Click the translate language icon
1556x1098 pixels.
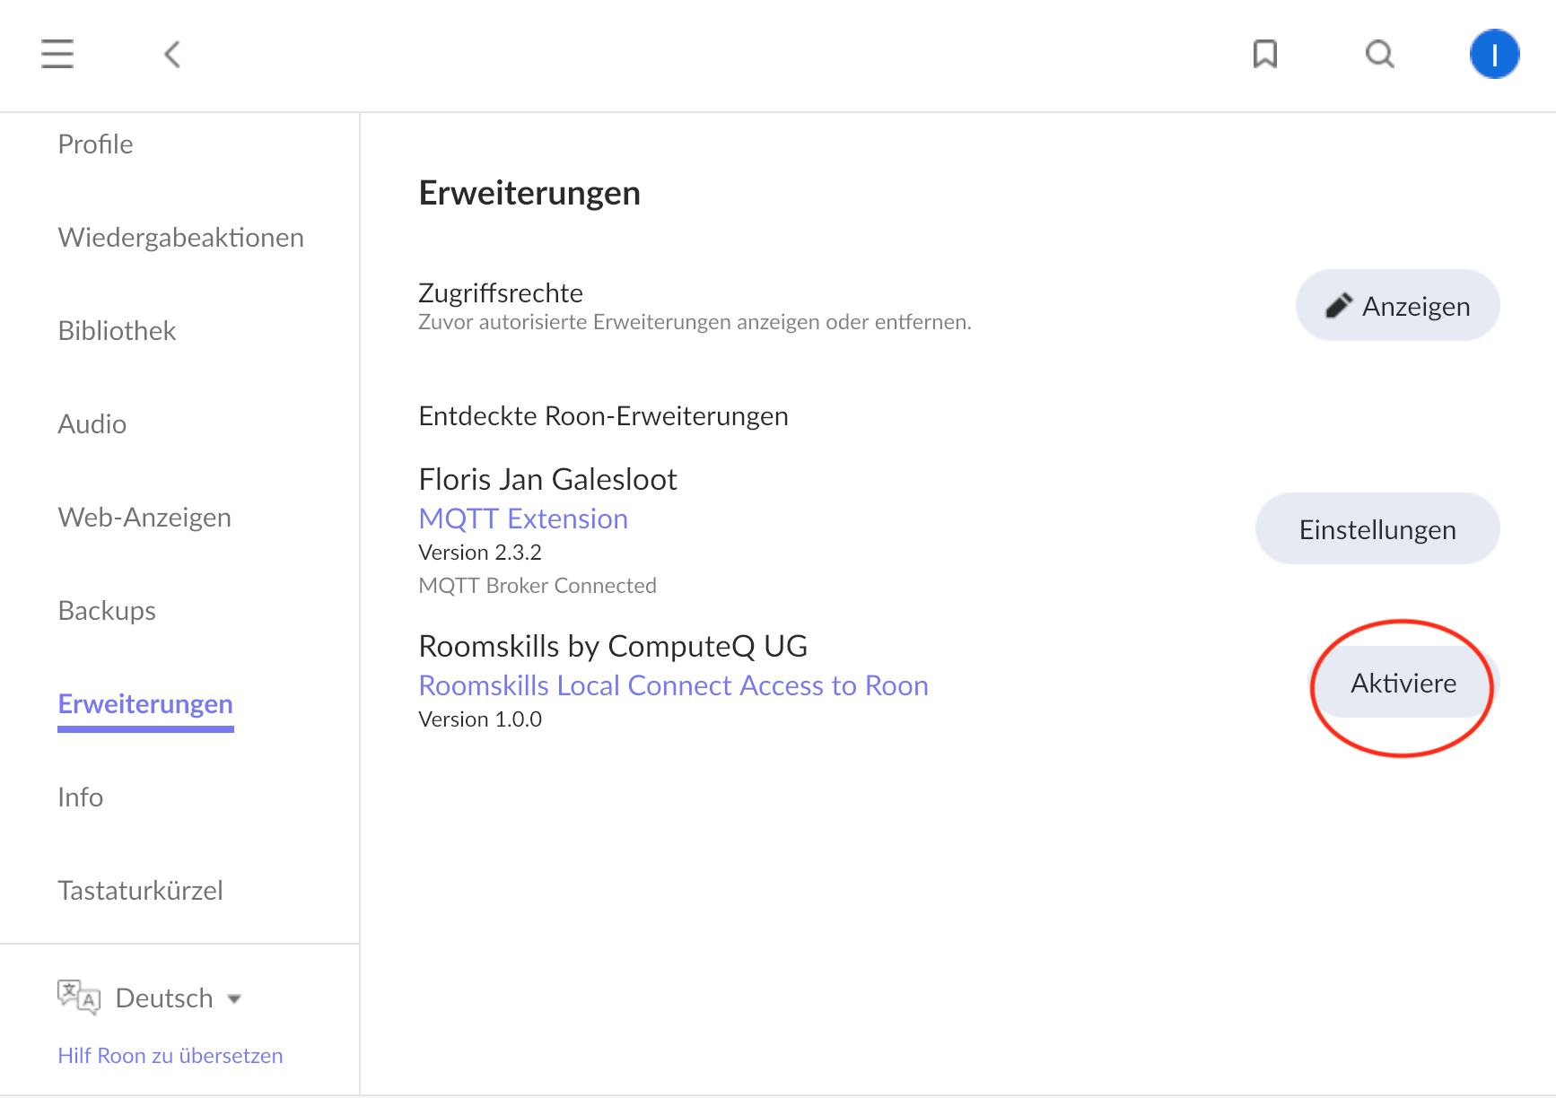pyautogui.click(x=78, y=997)
